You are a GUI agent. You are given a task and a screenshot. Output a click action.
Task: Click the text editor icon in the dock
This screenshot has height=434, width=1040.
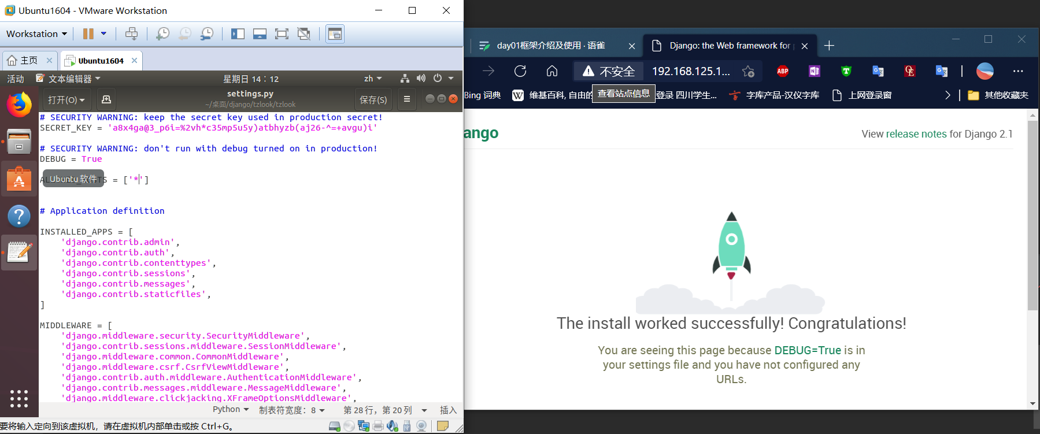click(x=19, y=253)
